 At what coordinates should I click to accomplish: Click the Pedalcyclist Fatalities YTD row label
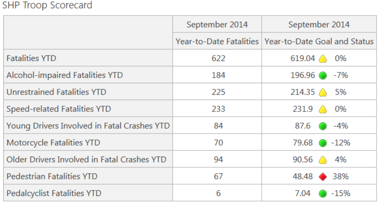(x=54, y=193)
